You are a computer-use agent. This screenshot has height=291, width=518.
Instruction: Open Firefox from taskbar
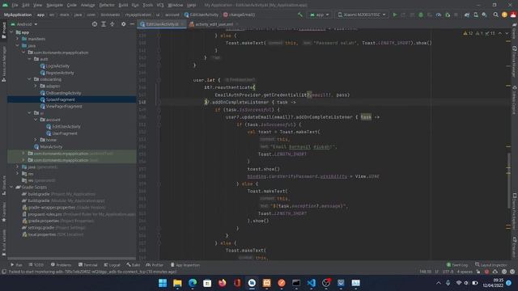(222, 283)
